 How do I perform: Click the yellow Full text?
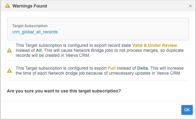pos(112,68)
